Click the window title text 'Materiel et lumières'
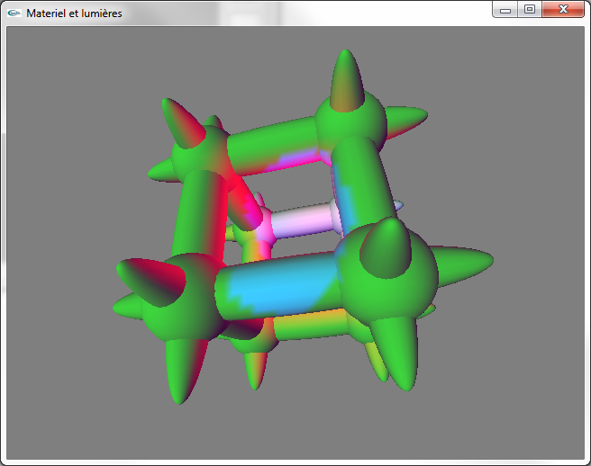 click(x=74, y=13)
